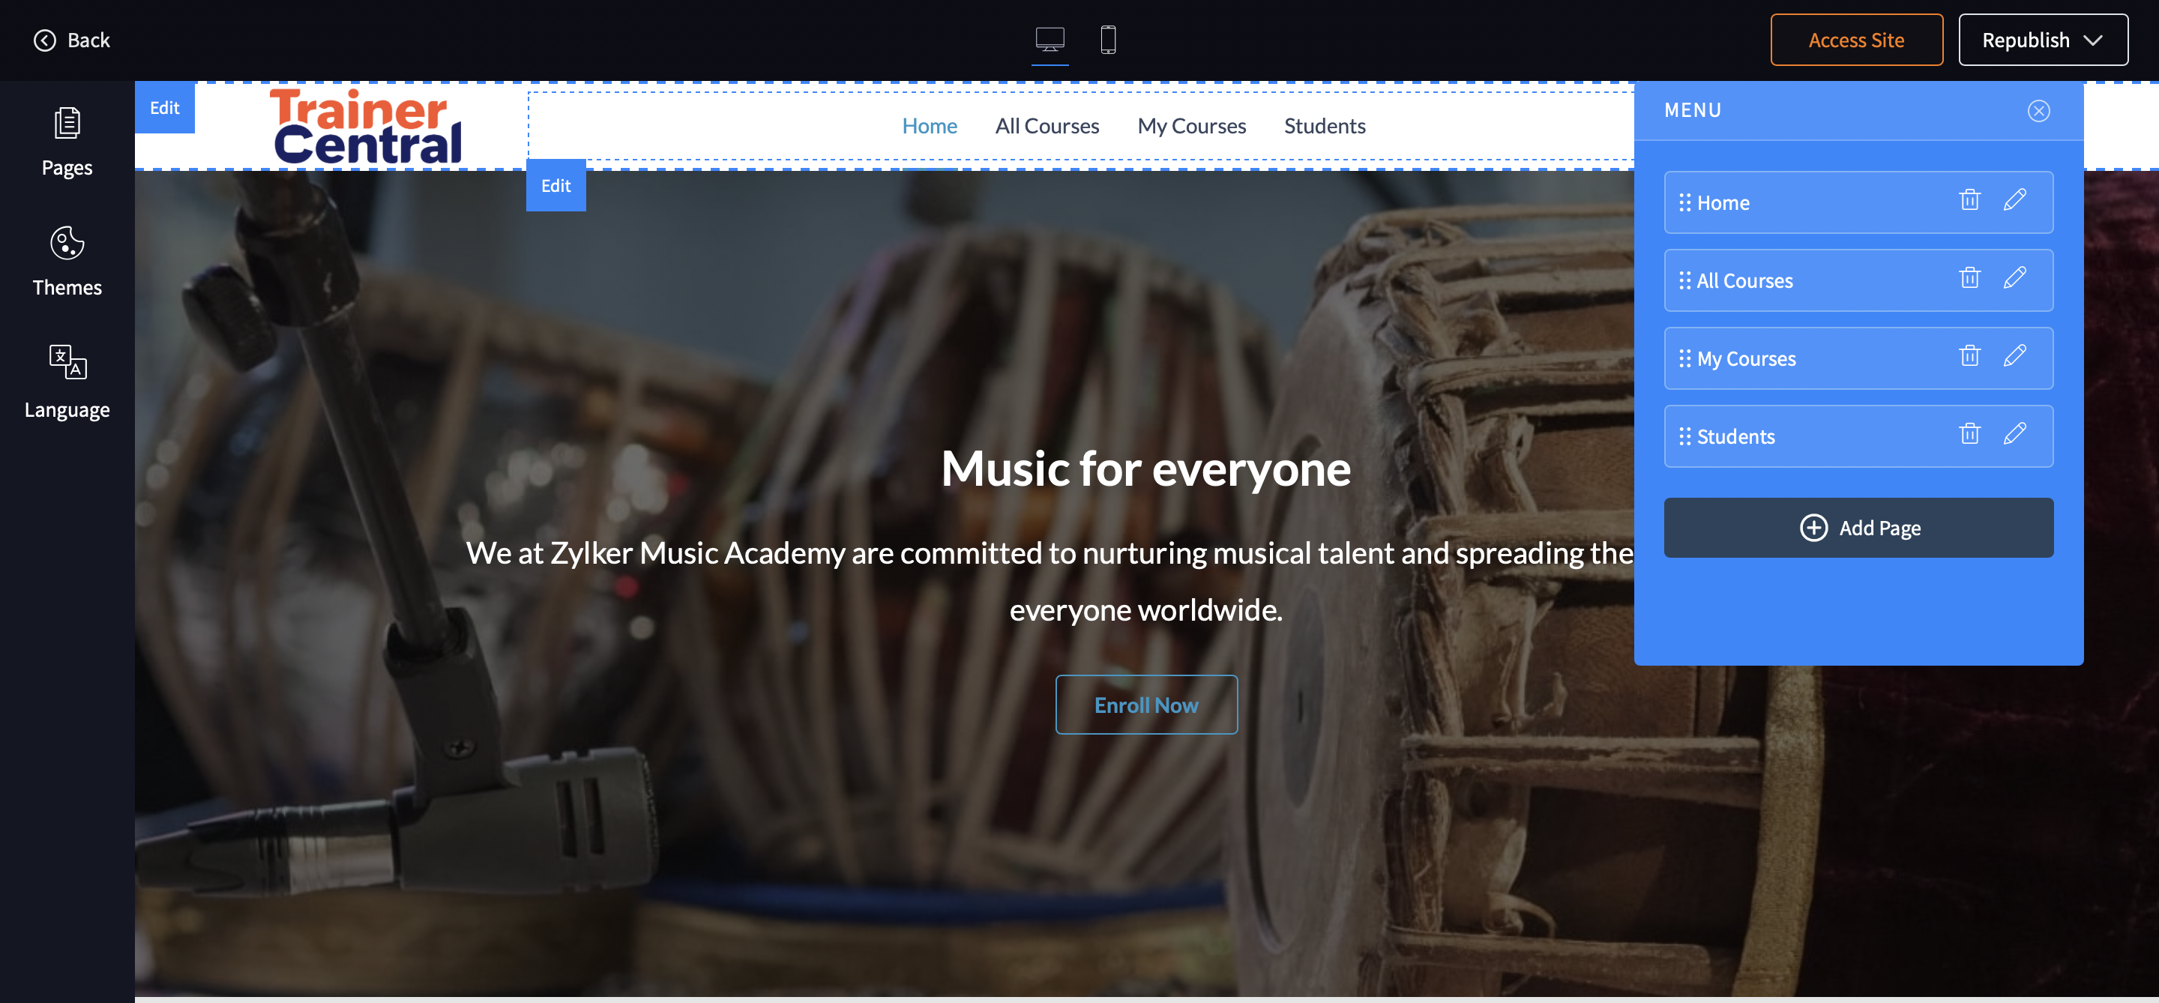Open the Themes panel
The image size is (2159, 1003).
click(x=67, y=262)
